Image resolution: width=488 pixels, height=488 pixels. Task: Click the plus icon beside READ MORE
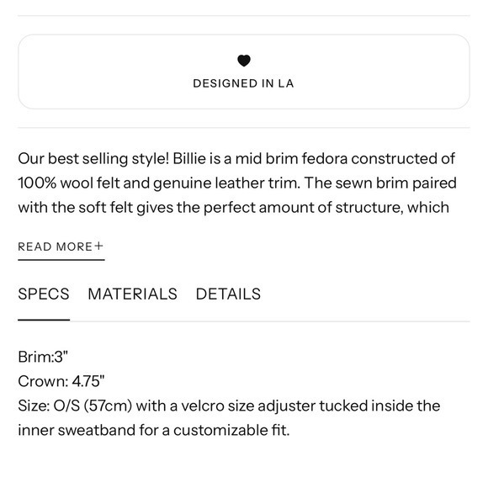click(99, 246)
